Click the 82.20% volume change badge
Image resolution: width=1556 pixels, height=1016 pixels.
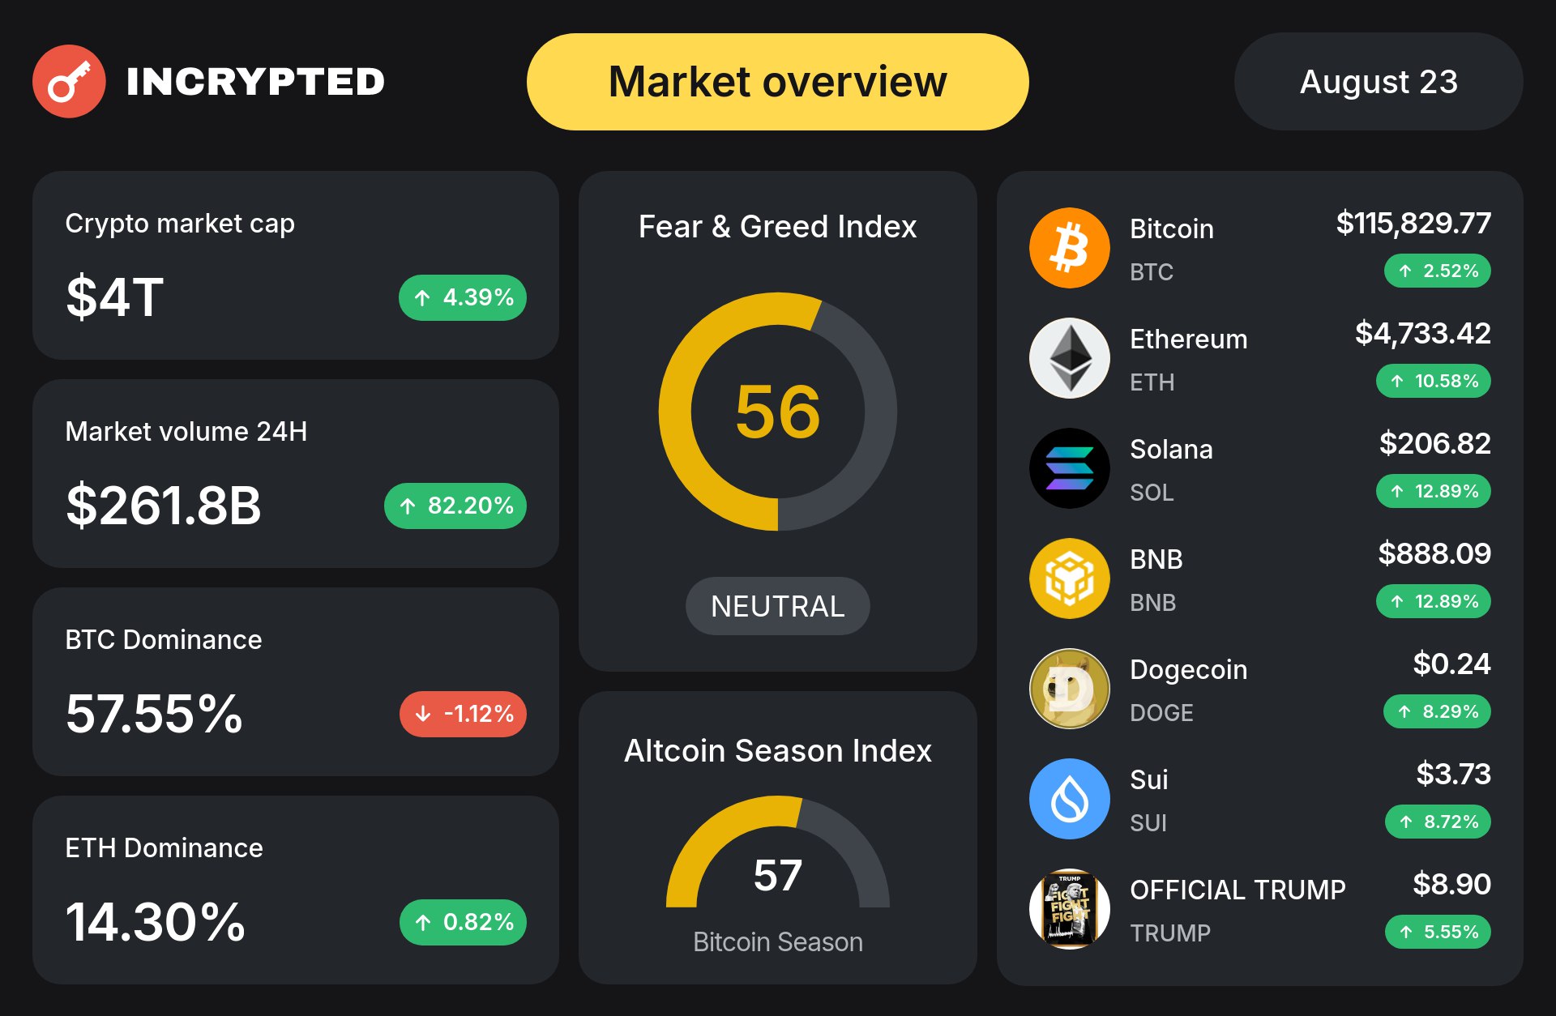(455, 506)
